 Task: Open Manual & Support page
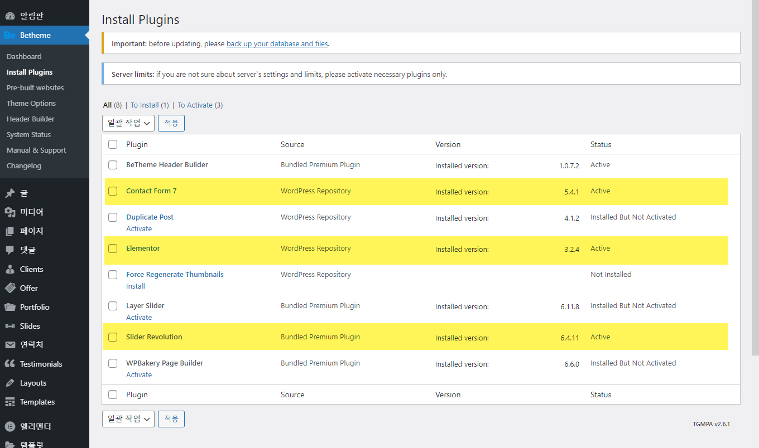point(36,150)
